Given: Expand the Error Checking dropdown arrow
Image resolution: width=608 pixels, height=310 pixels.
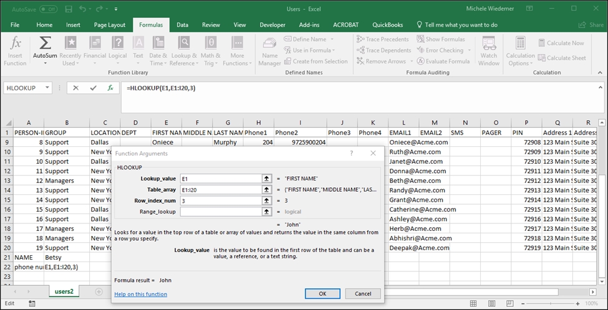Looking at the screenshot, I should [469, 50].
